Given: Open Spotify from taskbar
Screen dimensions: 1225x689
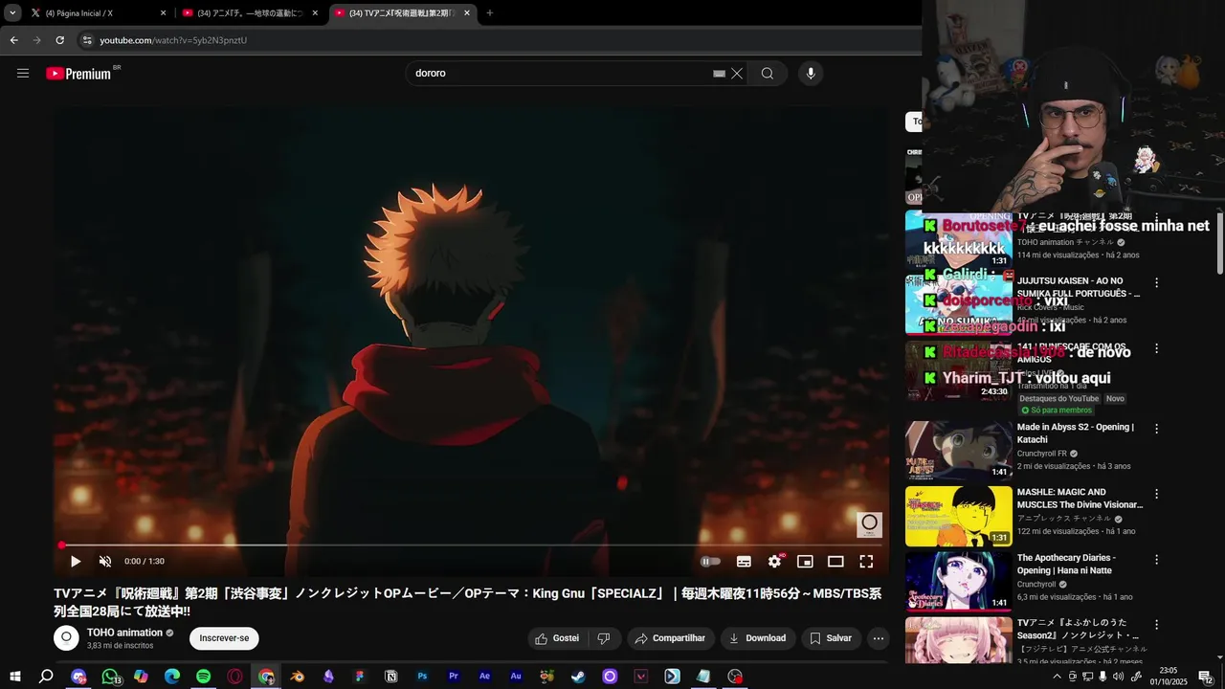Looking at the screenshot, I should [203, 677].
